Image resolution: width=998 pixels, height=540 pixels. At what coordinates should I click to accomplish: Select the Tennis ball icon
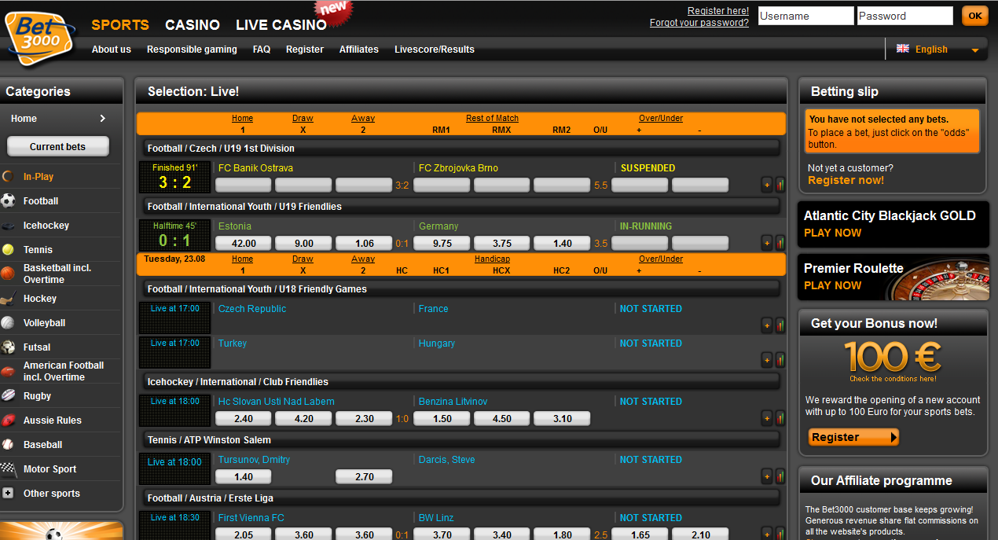[8, 250]
